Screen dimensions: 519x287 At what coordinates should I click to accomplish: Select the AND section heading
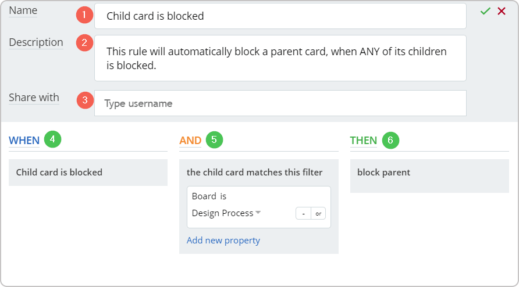click(190, 141)
